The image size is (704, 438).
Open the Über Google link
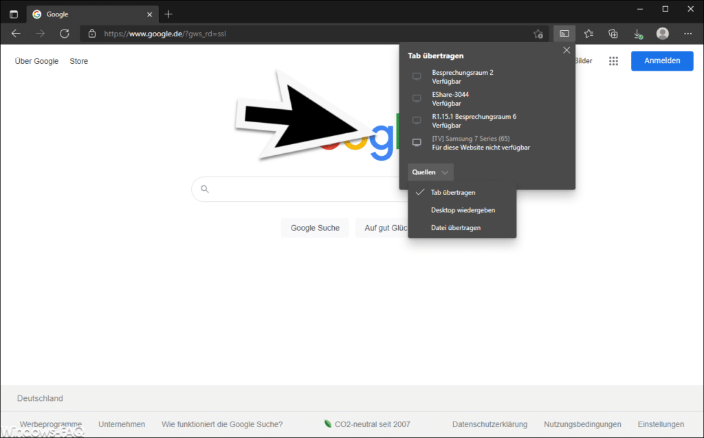tap(36, 61)
